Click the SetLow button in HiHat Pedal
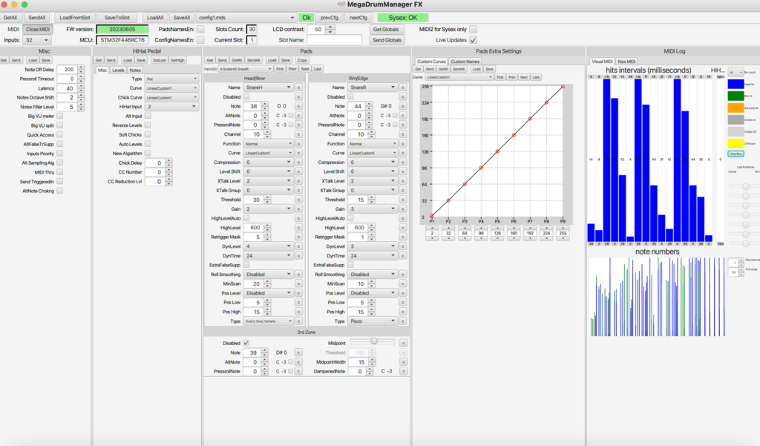 [x=160, y=60]
